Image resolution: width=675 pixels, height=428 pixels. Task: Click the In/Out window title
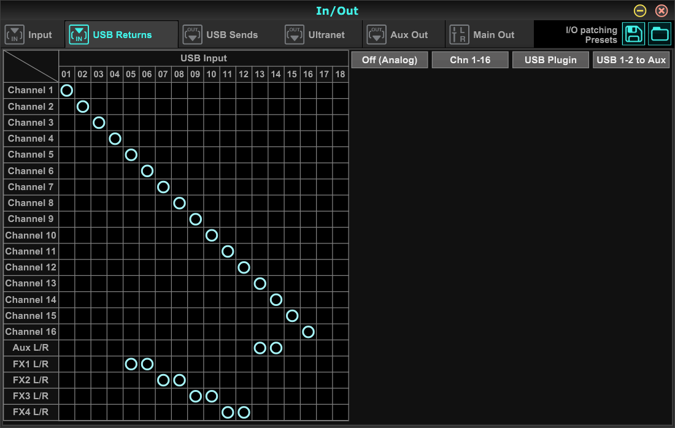click(337, 11)
